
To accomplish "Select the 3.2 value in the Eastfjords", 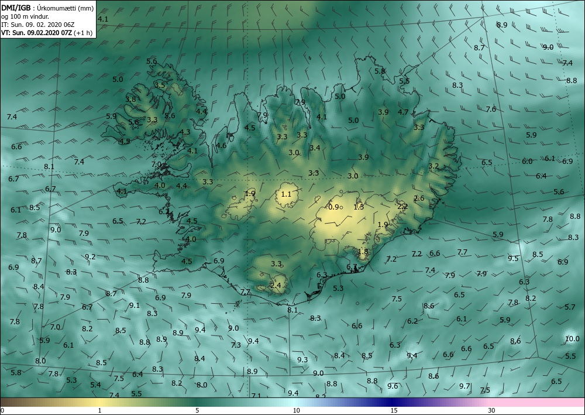I will [433, 166].
